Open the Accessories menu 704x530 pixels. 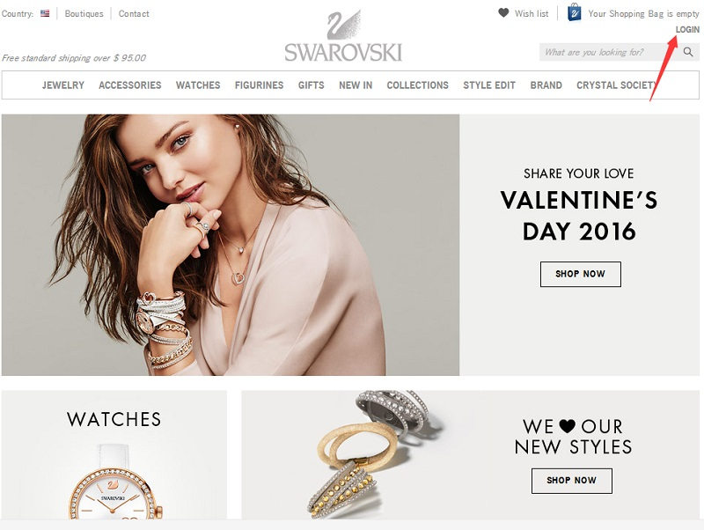[x=129, y=85]
